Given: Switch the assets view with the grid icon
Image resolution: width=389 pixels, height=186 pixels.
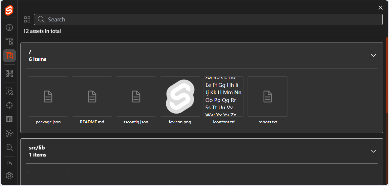Looking at the screenshot, I should [x=27, y=19].
